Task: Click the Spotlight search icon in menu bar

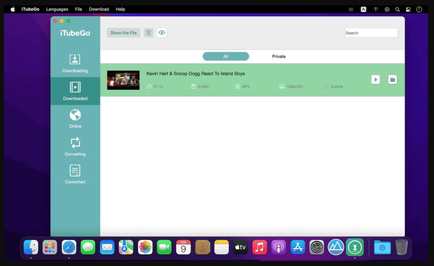Action: 398,9
